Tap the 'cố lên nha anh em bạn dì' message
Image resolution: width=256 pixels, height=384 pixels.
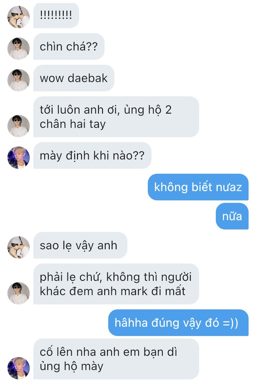[x=116, y=359]
